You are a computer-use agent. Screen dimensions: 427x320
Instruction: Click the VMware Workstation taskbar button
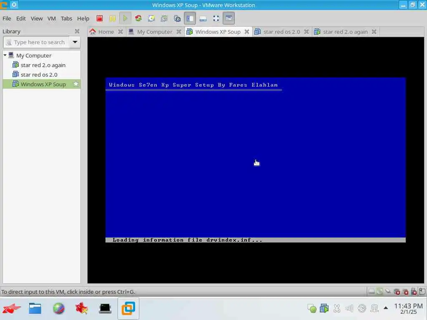point(128,308)
